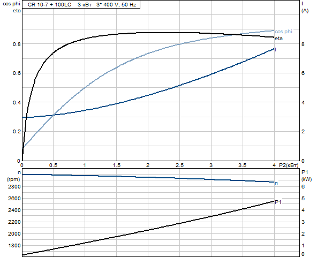Click the 'n' speed curve label

[x=276, y=183]
